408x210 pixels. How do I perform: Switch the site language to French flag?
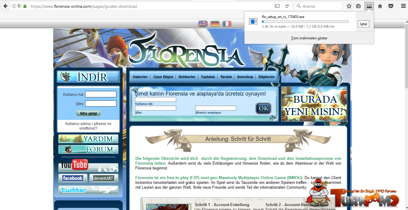click(227, 24)
